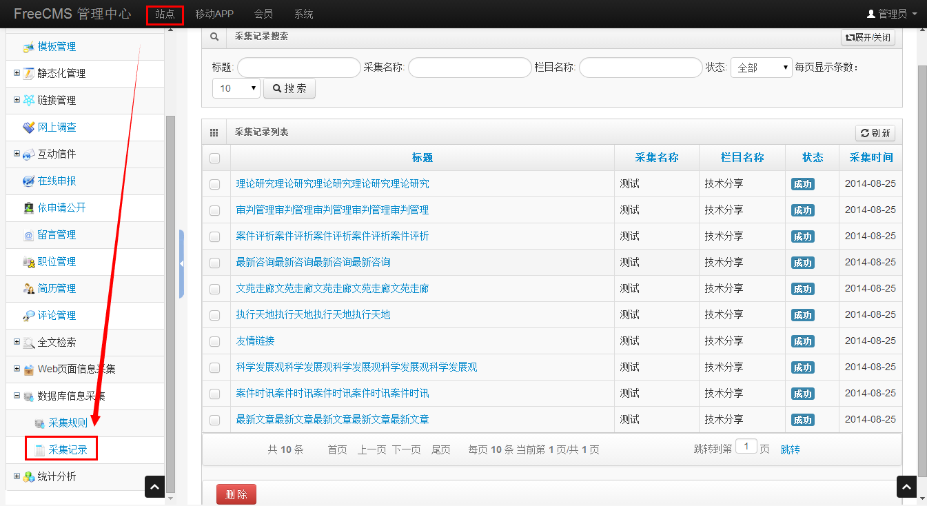
Task: Click the user icon beside 管理员
Action: point(871,14)
